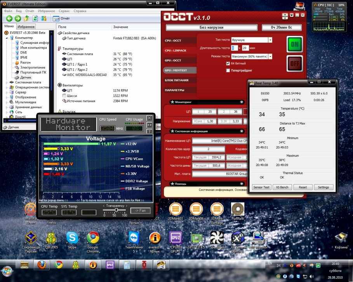This screenshot has width=353, height=282.
Task: Open the ПАРАМЕТРЫ tab in OCCT
Action: coord(180,90)
